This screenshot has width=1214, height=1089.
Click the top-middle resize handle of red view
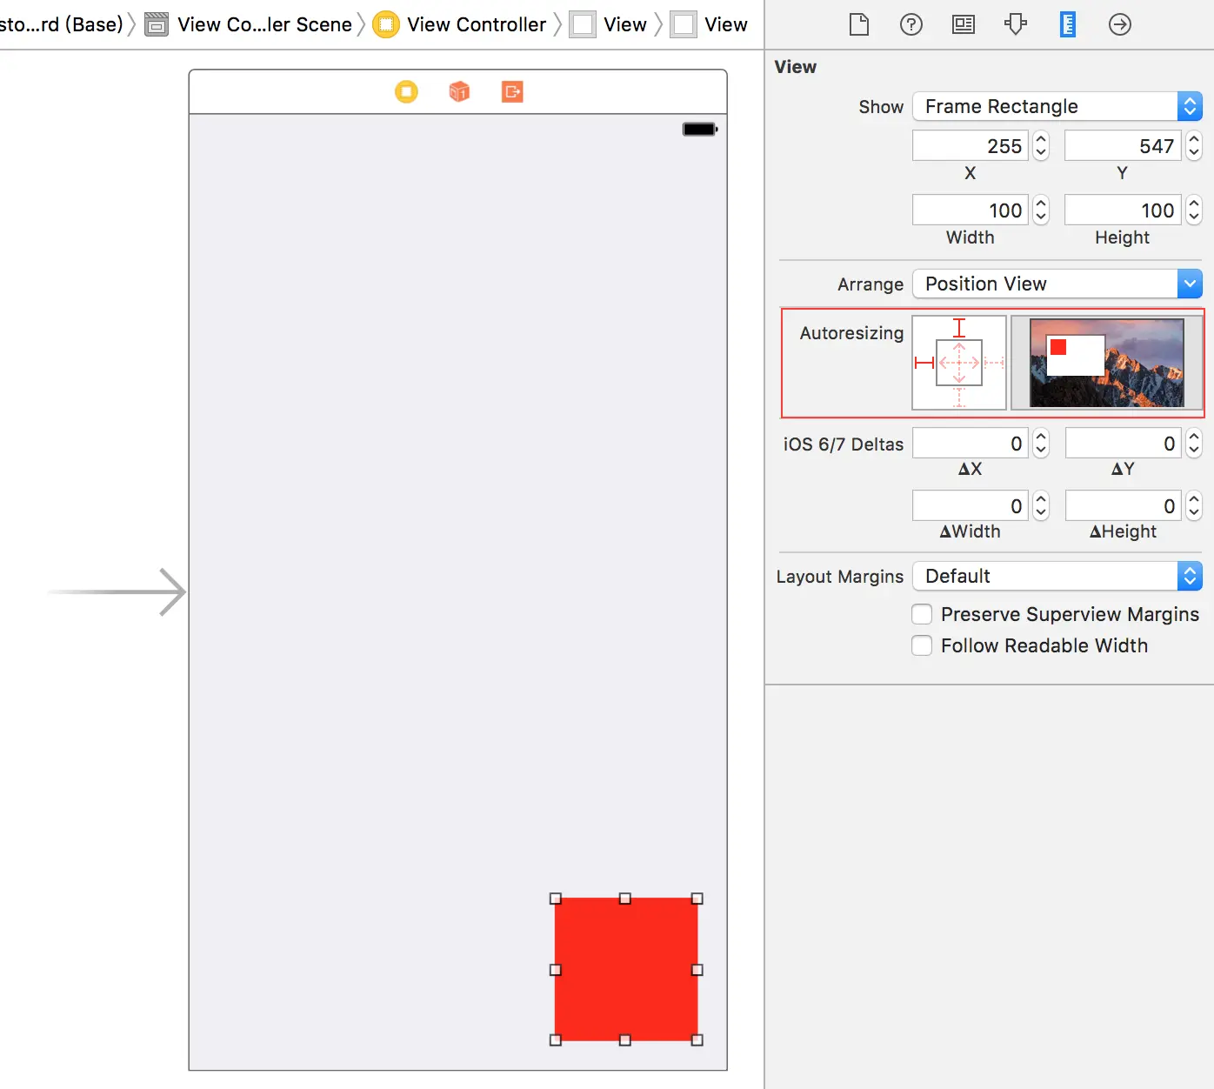(625, 899)
